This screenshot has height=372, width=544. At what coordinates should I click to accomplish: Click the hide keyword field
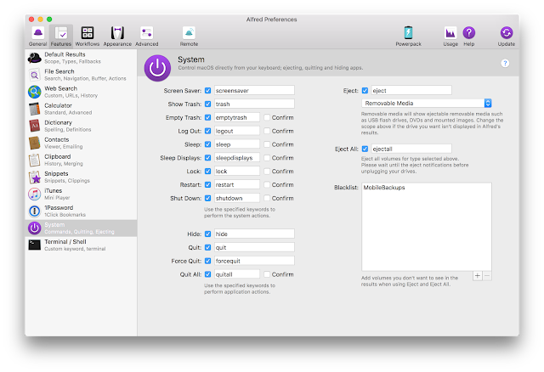pyautogui.click(x=254, y=234)
